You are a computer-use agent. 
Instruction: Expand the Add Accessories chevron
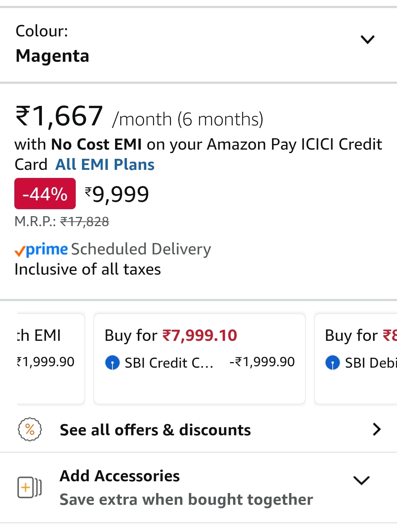click(x=361, y=480)
